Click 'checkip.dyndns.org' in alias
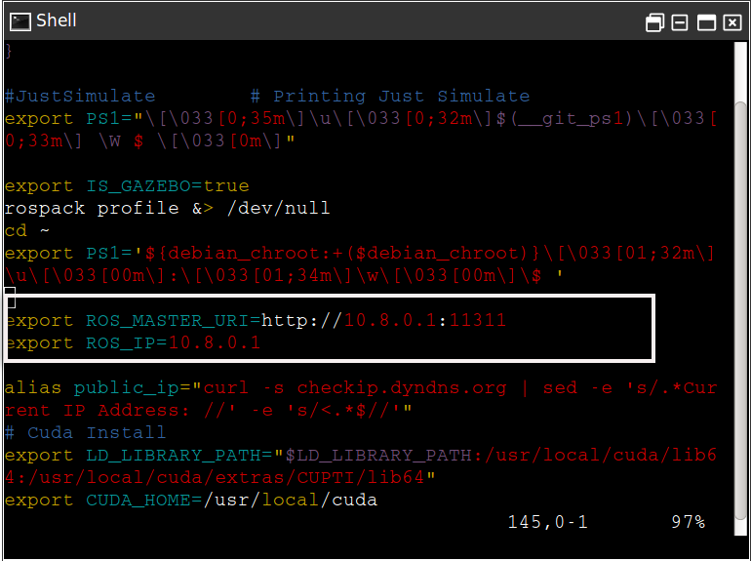The width and height of the screenshot is (751, 561). point(402,387)
